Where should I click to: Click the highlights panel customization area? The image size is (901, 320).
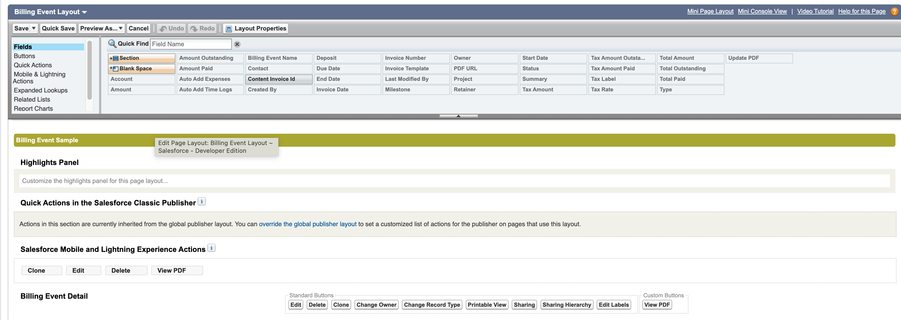(454, 181)
